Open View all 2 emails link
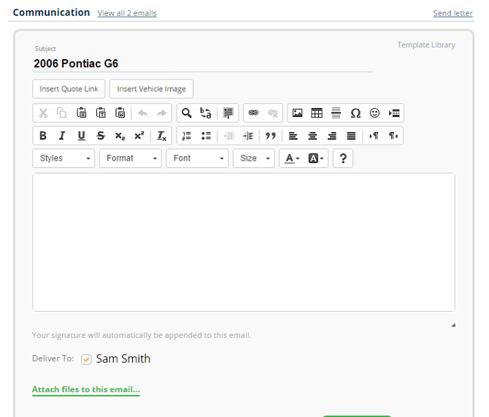Image resolution: width=489 pixels, height=417 pixels. [x=127, y=13]
